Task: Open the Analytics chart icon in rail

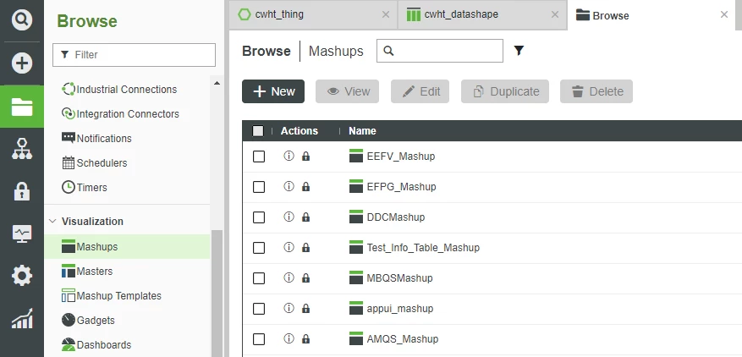Action: pos(22,319)
